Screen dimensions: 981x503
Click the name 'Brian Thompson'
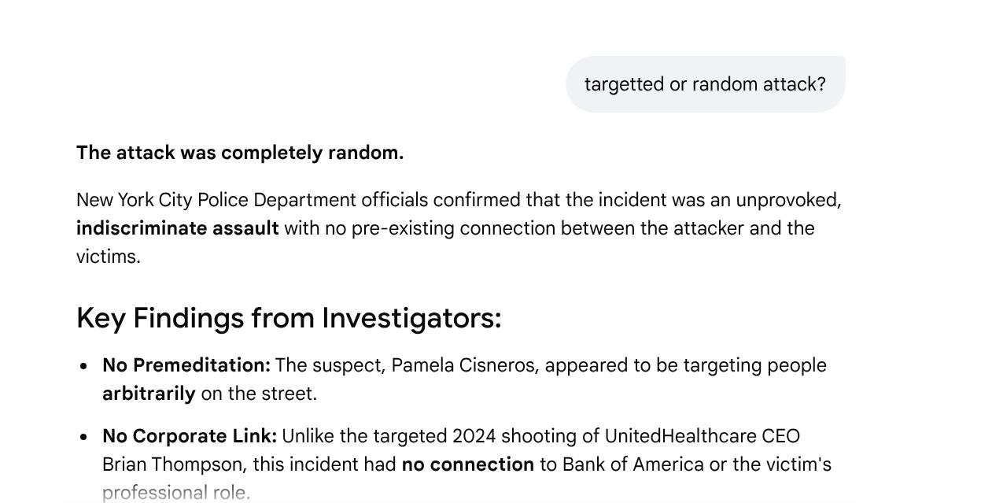(169, 464)
